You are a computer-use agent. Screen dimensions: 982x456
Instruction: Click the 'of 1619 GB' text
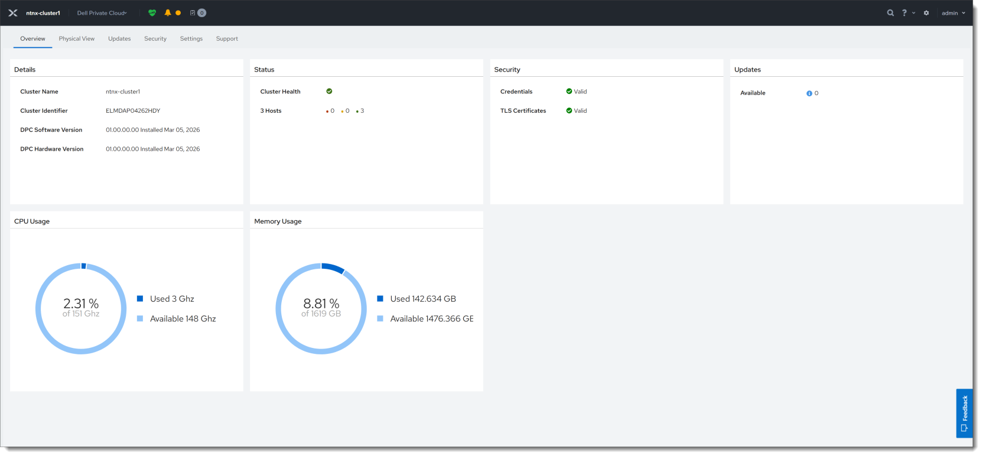[321, 314]
